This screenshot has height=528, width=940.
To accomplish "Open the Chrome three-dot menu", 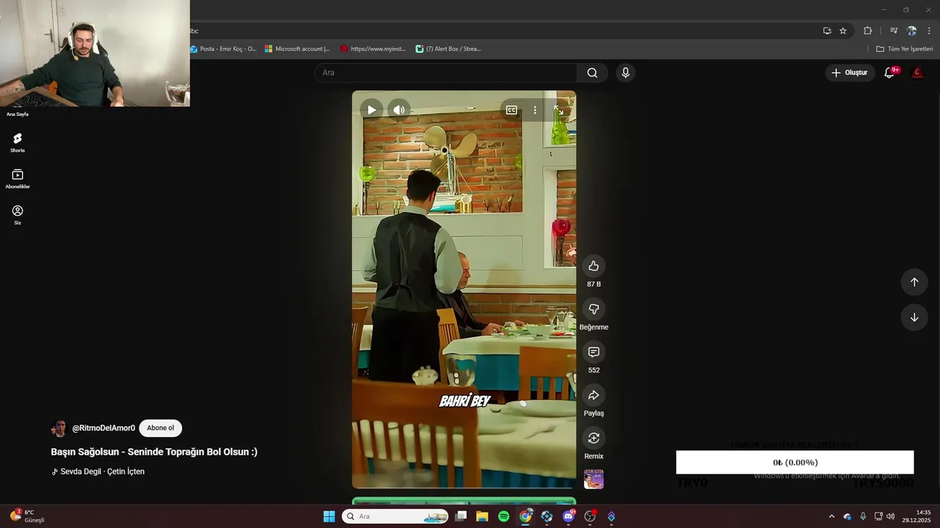I will point(930,31).
